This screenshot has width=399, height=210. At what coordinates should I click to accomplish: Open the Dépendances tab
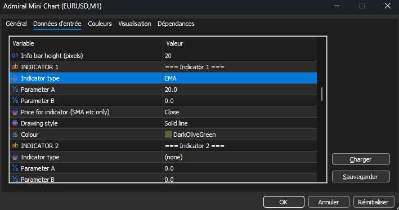point(176,24)
